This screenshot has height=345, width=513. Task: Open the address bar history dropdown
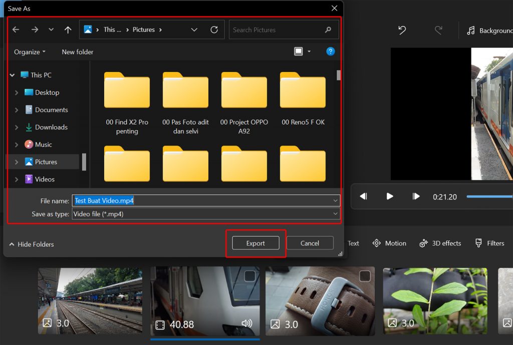(x=194, y=30)
